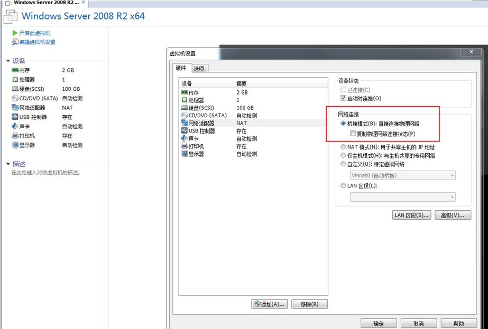Click network adapter icon in dialog hardware list
Image resolution: width=488 pixels, height=329 pixels.
click(184, 123)
